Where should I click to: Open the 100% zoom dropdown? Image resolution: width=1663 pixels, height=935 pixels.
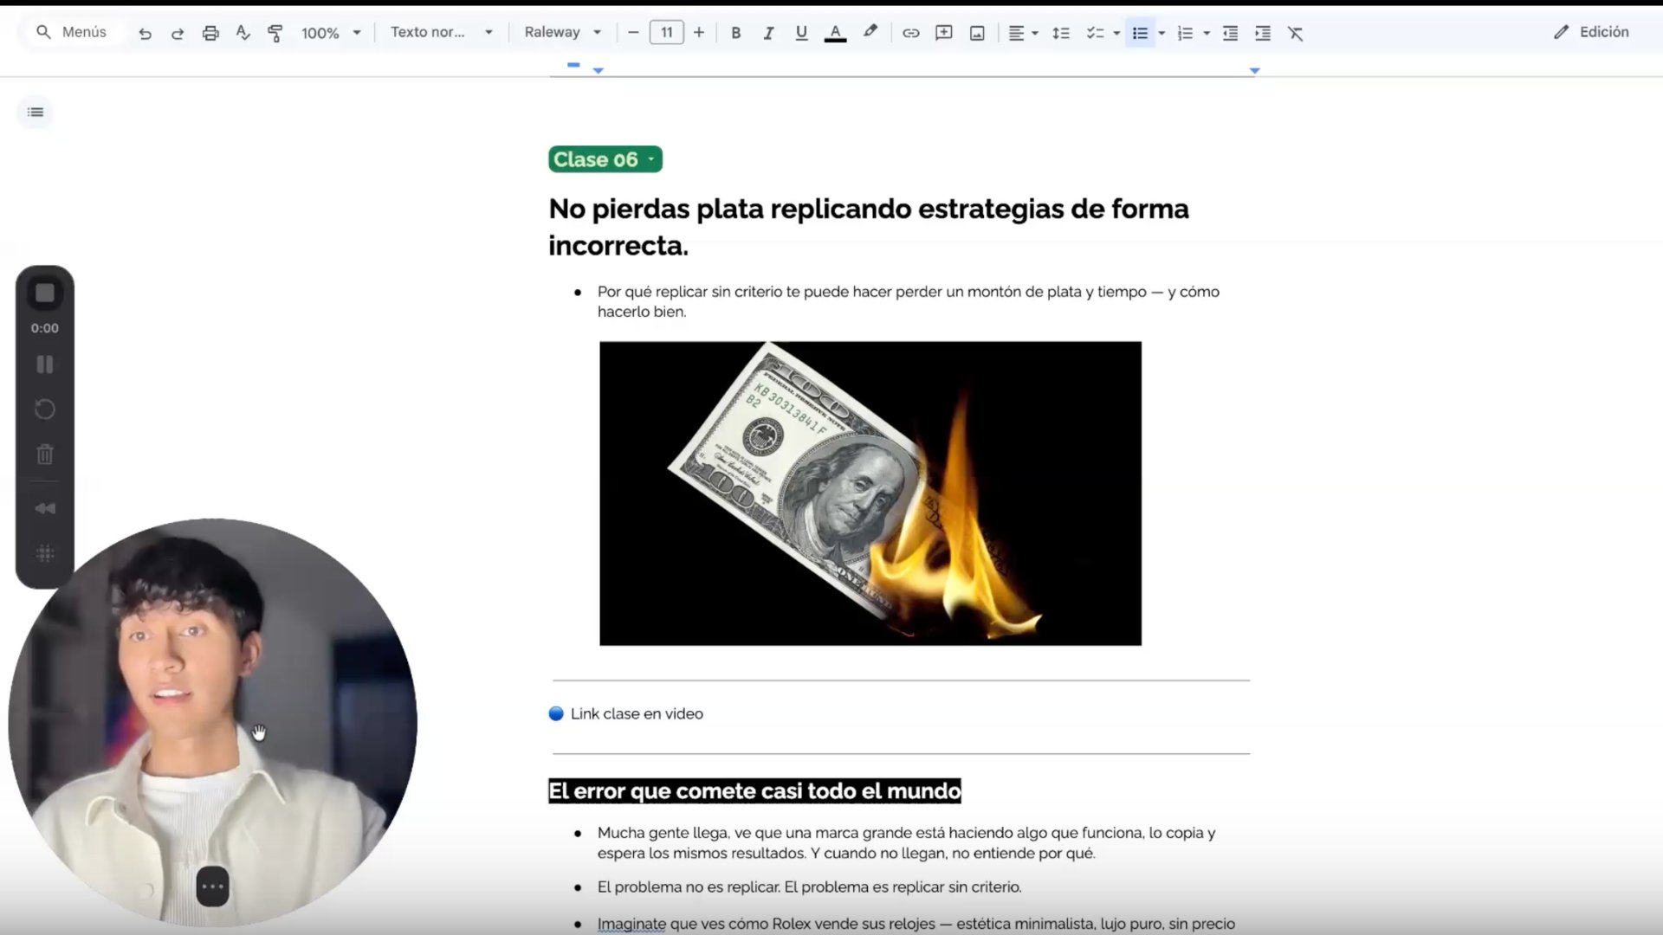click(x=331, y=33)
